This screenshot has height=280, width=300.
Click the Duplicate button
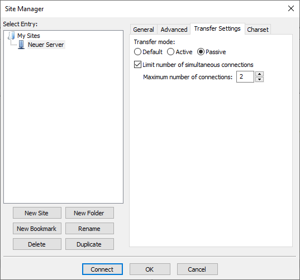point(89,244)
